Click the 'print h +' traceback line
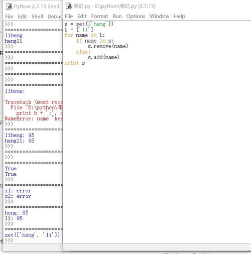Viewport: 251px width, 254px height. [39, 113]
